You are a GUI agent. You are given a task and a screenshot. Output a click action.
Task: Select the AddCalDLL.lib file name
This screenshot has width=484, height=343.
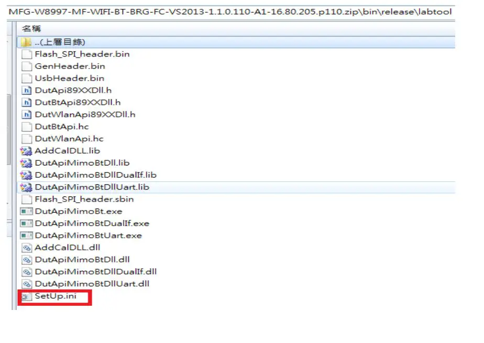[x=68, y=151]
